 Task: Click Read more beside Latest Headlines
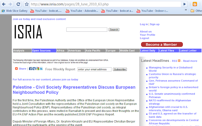coord(190,61)
